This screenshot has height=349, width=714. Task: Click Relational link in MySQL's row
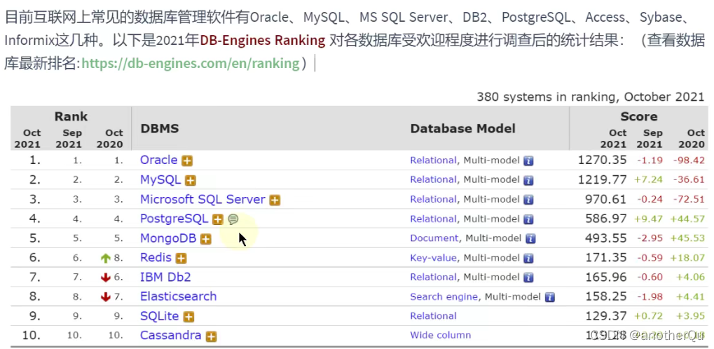pyautogui.click(x=433, y=180)
